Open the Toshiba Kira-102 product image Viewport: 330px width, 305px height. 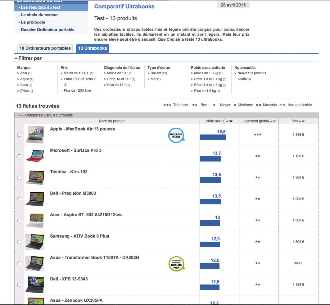[35, 177]
